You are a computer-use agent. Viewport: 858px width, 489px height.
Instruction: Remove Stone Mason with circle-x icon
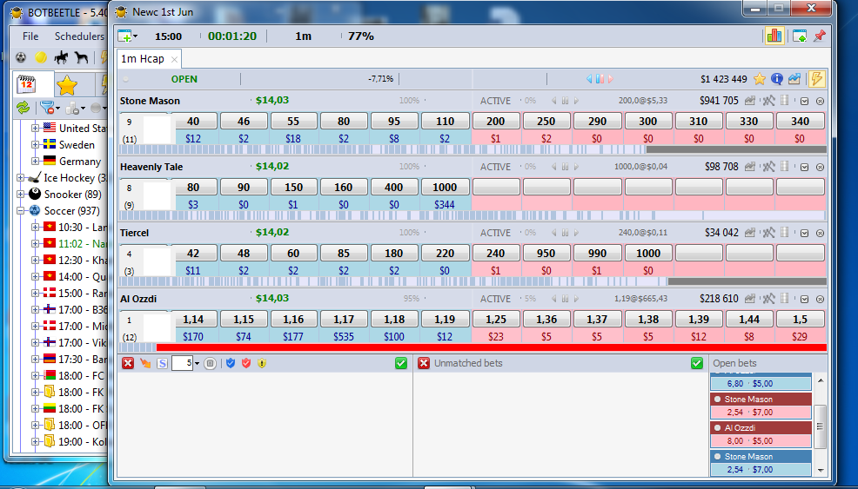pyautogui.click(x=820, y=101)
